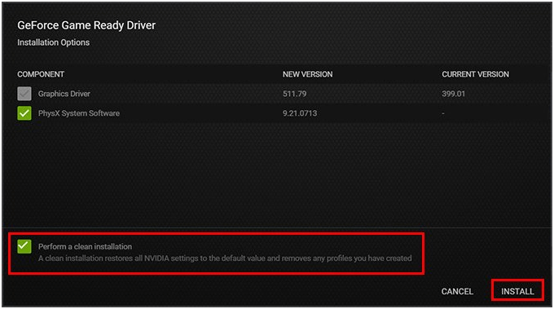Click the GeForce Game Ready Driver title
Viewport: 554px width, 309px height.
point(86,25)
